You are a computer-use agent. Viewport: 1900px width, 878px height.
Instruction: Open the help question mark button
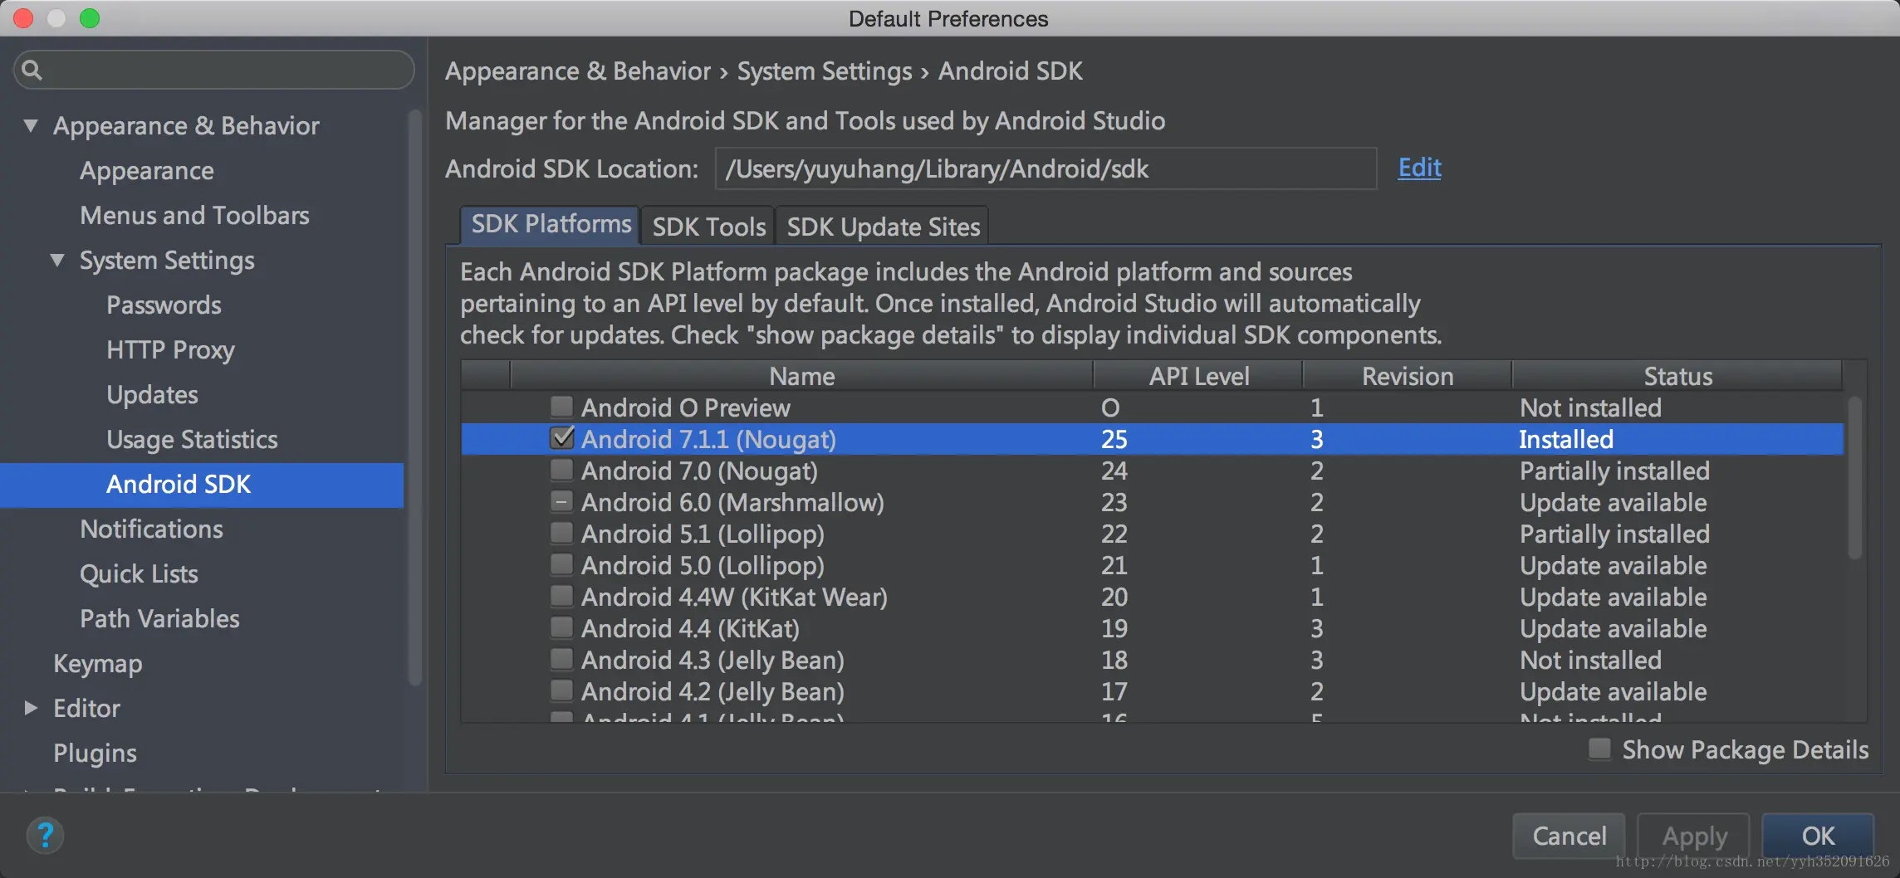click(46, 835)
